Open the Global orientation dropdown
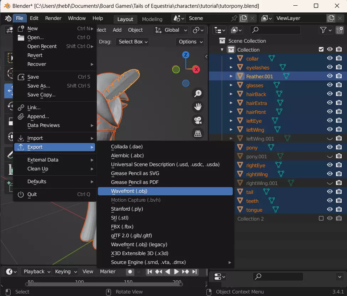 click(172, 30)
